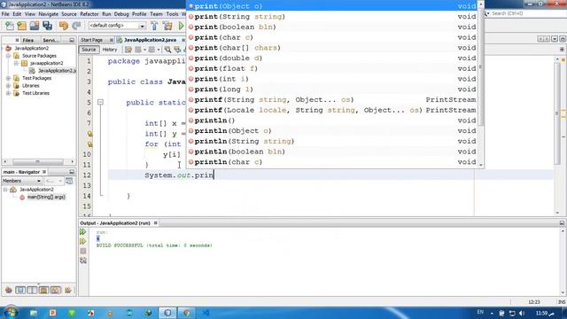This screenshot has width=567, height=319.
Task: Click the History view button
Action: click(110, 50)
